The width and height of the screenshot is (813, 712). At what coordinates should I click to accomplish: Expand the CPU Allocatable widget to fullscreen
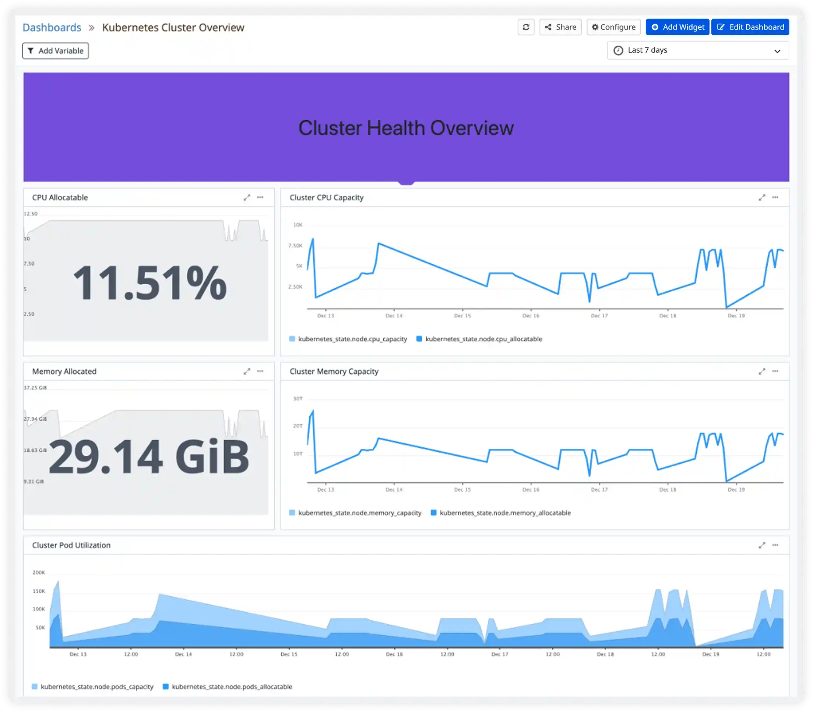247,197
